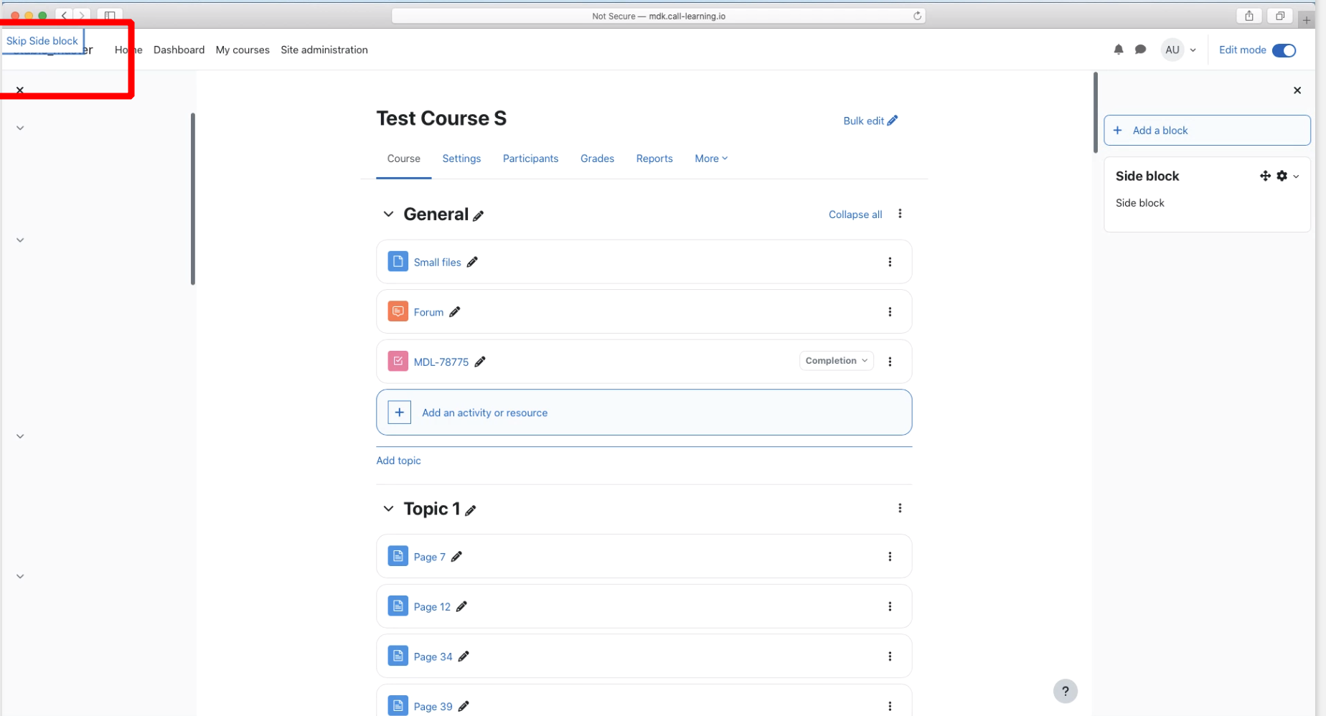Viewport: 1326px width, 716px height.
Task: Click the Collapse all link
Action: pos(855,215)
